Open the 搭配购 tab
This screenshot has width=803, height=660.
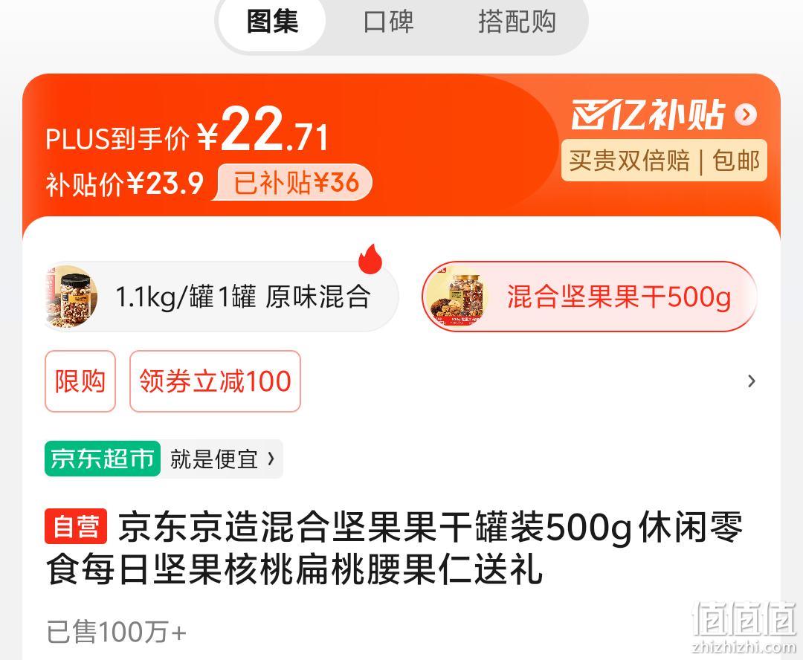pyautogui.click(x=517, y=22)
